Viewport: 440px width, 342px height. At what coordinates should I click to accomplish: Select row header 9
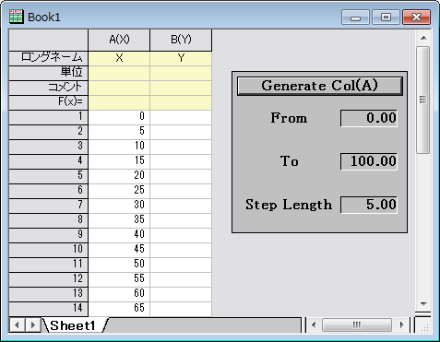[49, 235]
